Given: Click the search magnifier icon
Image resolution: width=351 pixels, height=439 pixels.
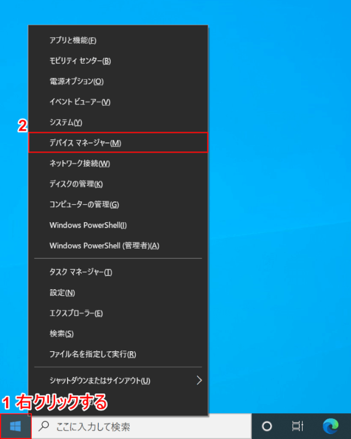Looking at the screenshot, I should [x=44, y=426].
